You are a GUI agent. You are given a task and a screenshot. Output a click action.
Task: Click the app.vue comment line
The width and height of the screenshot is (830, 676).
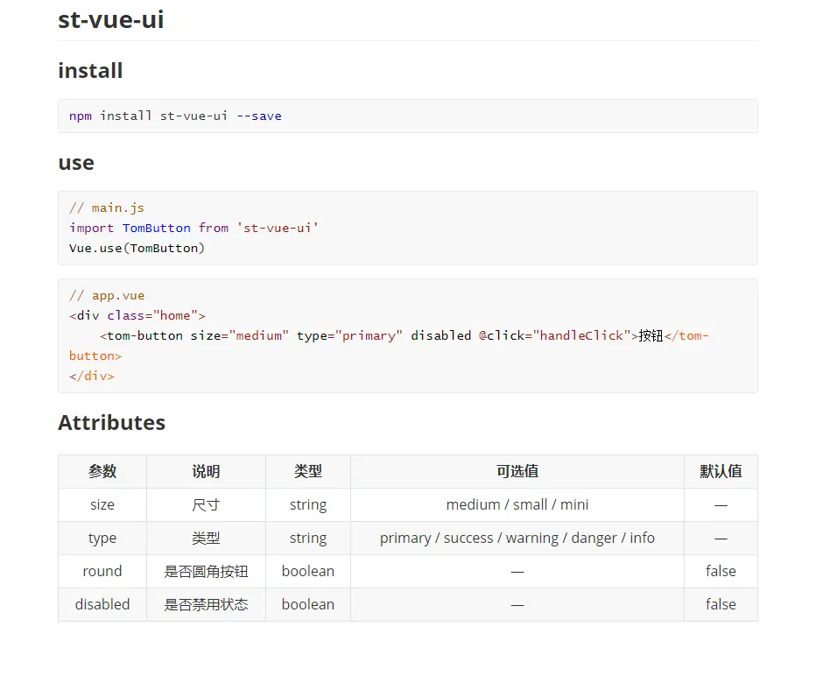pyautogui.click(x=107, y=295)
